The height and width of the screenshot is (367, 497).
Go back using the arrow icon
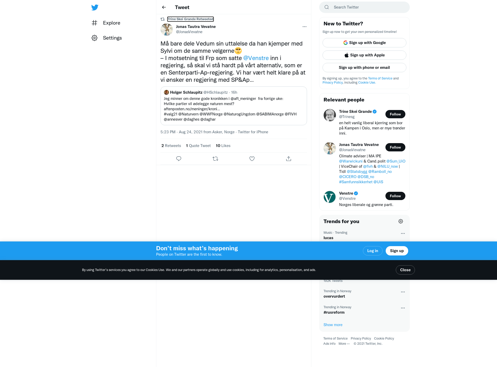coord(164,7)
